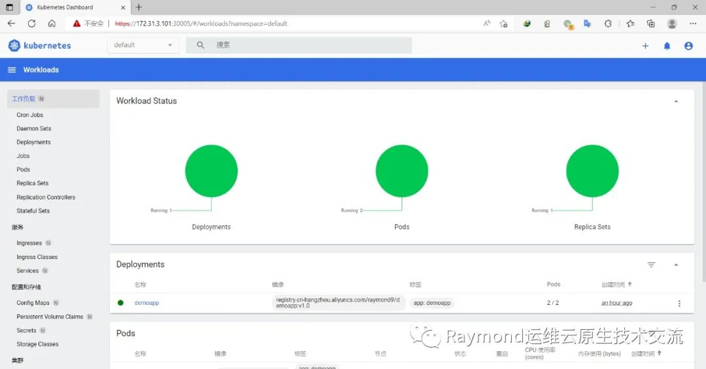Select Replica Sets in sidebar
Viewport: 706px width, 369px height.
33,183
